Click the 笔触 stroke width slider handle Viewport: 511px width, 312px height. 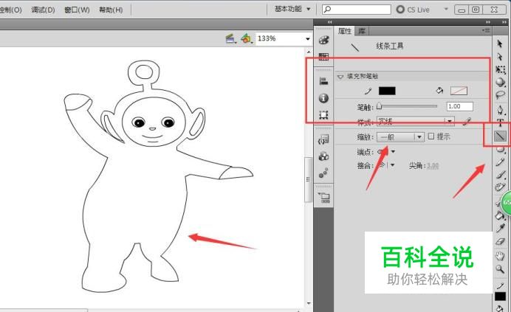tap(379, 106)
